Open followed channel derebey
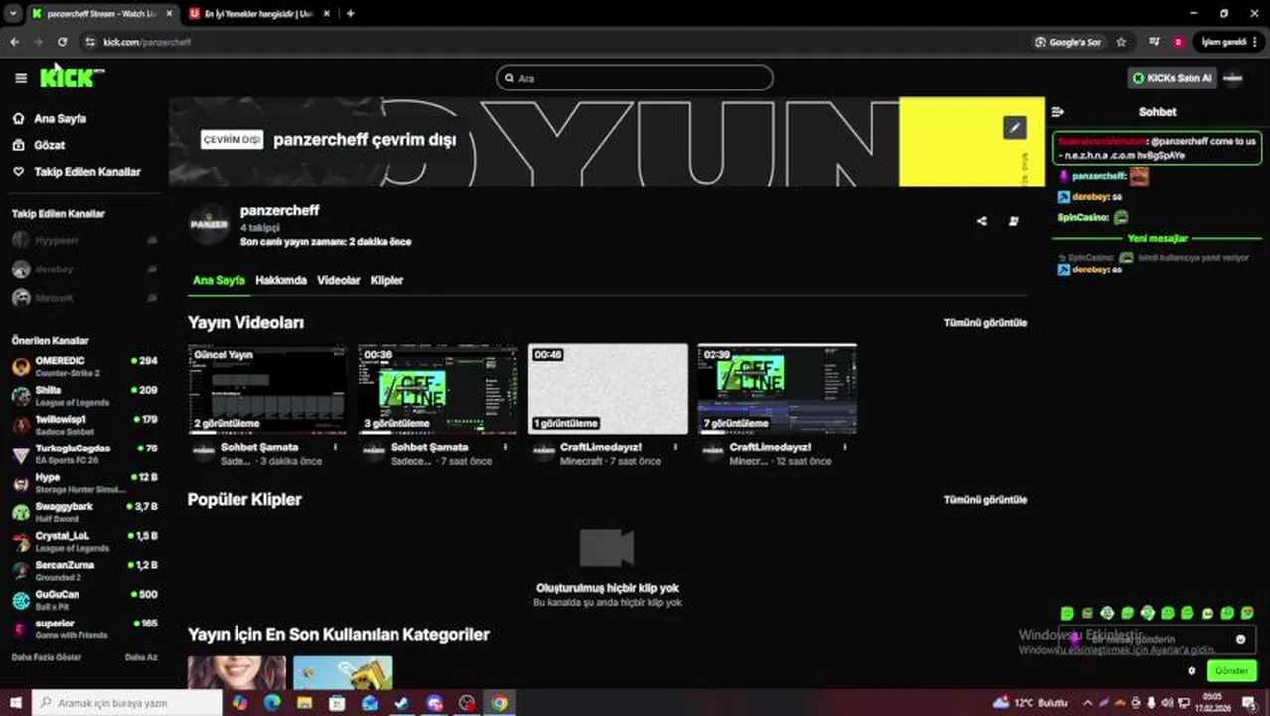The image size is (1270, 716). pyautogui.click(x=84, y=269)
